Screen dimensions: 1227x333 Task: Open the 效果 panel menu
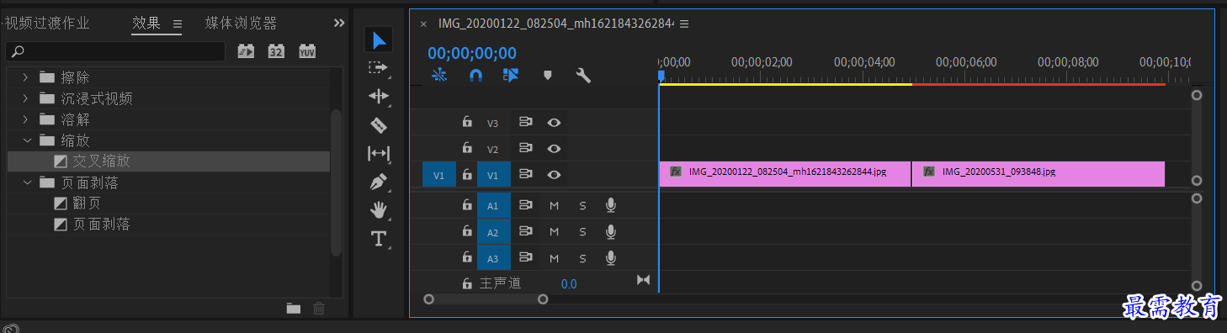point(178,24)
